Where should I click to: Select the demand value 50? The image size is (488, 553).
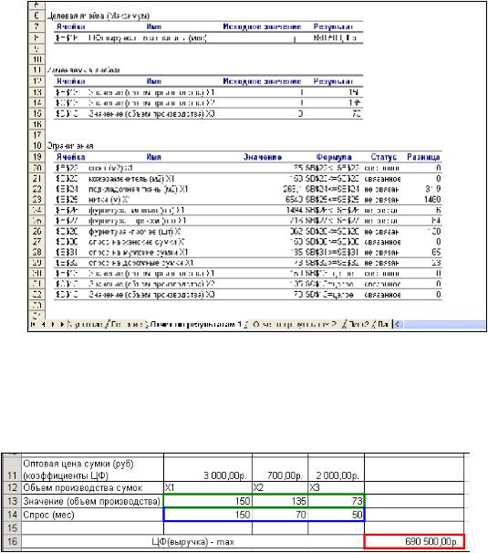(x=337, y=515)
